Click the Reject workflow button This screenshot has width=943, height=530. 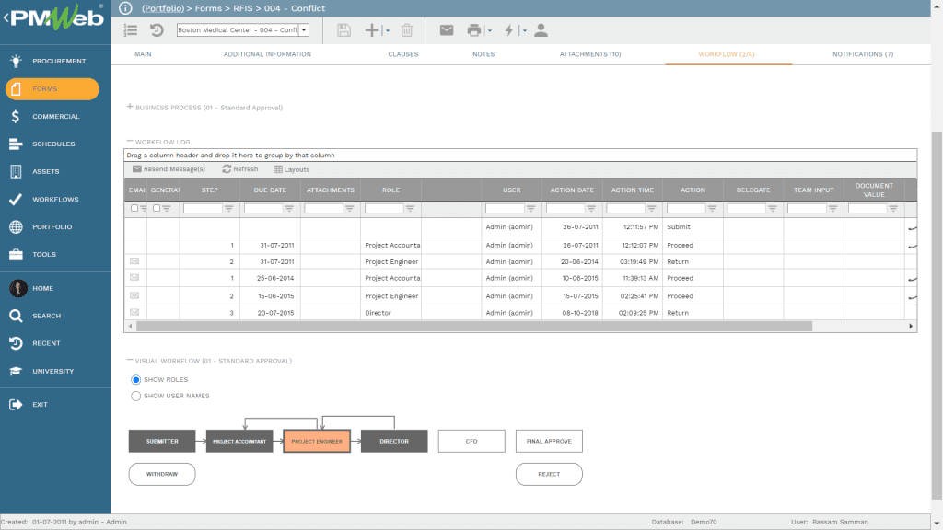(x=549, y=474)
